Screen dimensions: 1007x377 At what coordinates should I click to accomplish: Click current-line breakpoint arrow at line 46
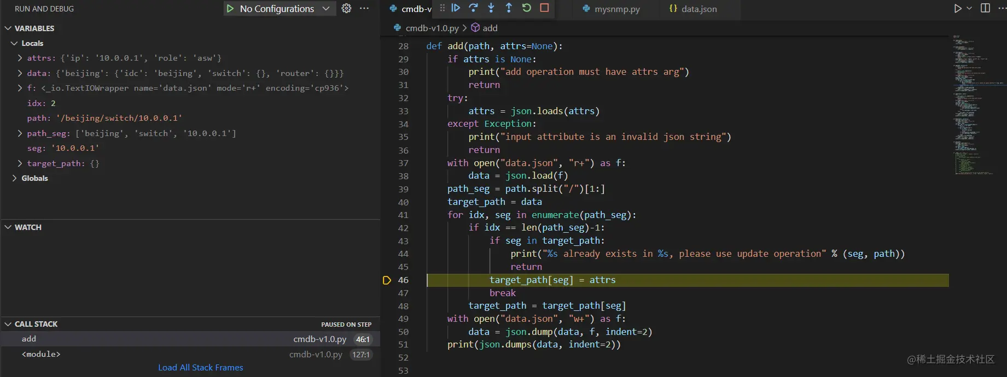pos(387,280)
